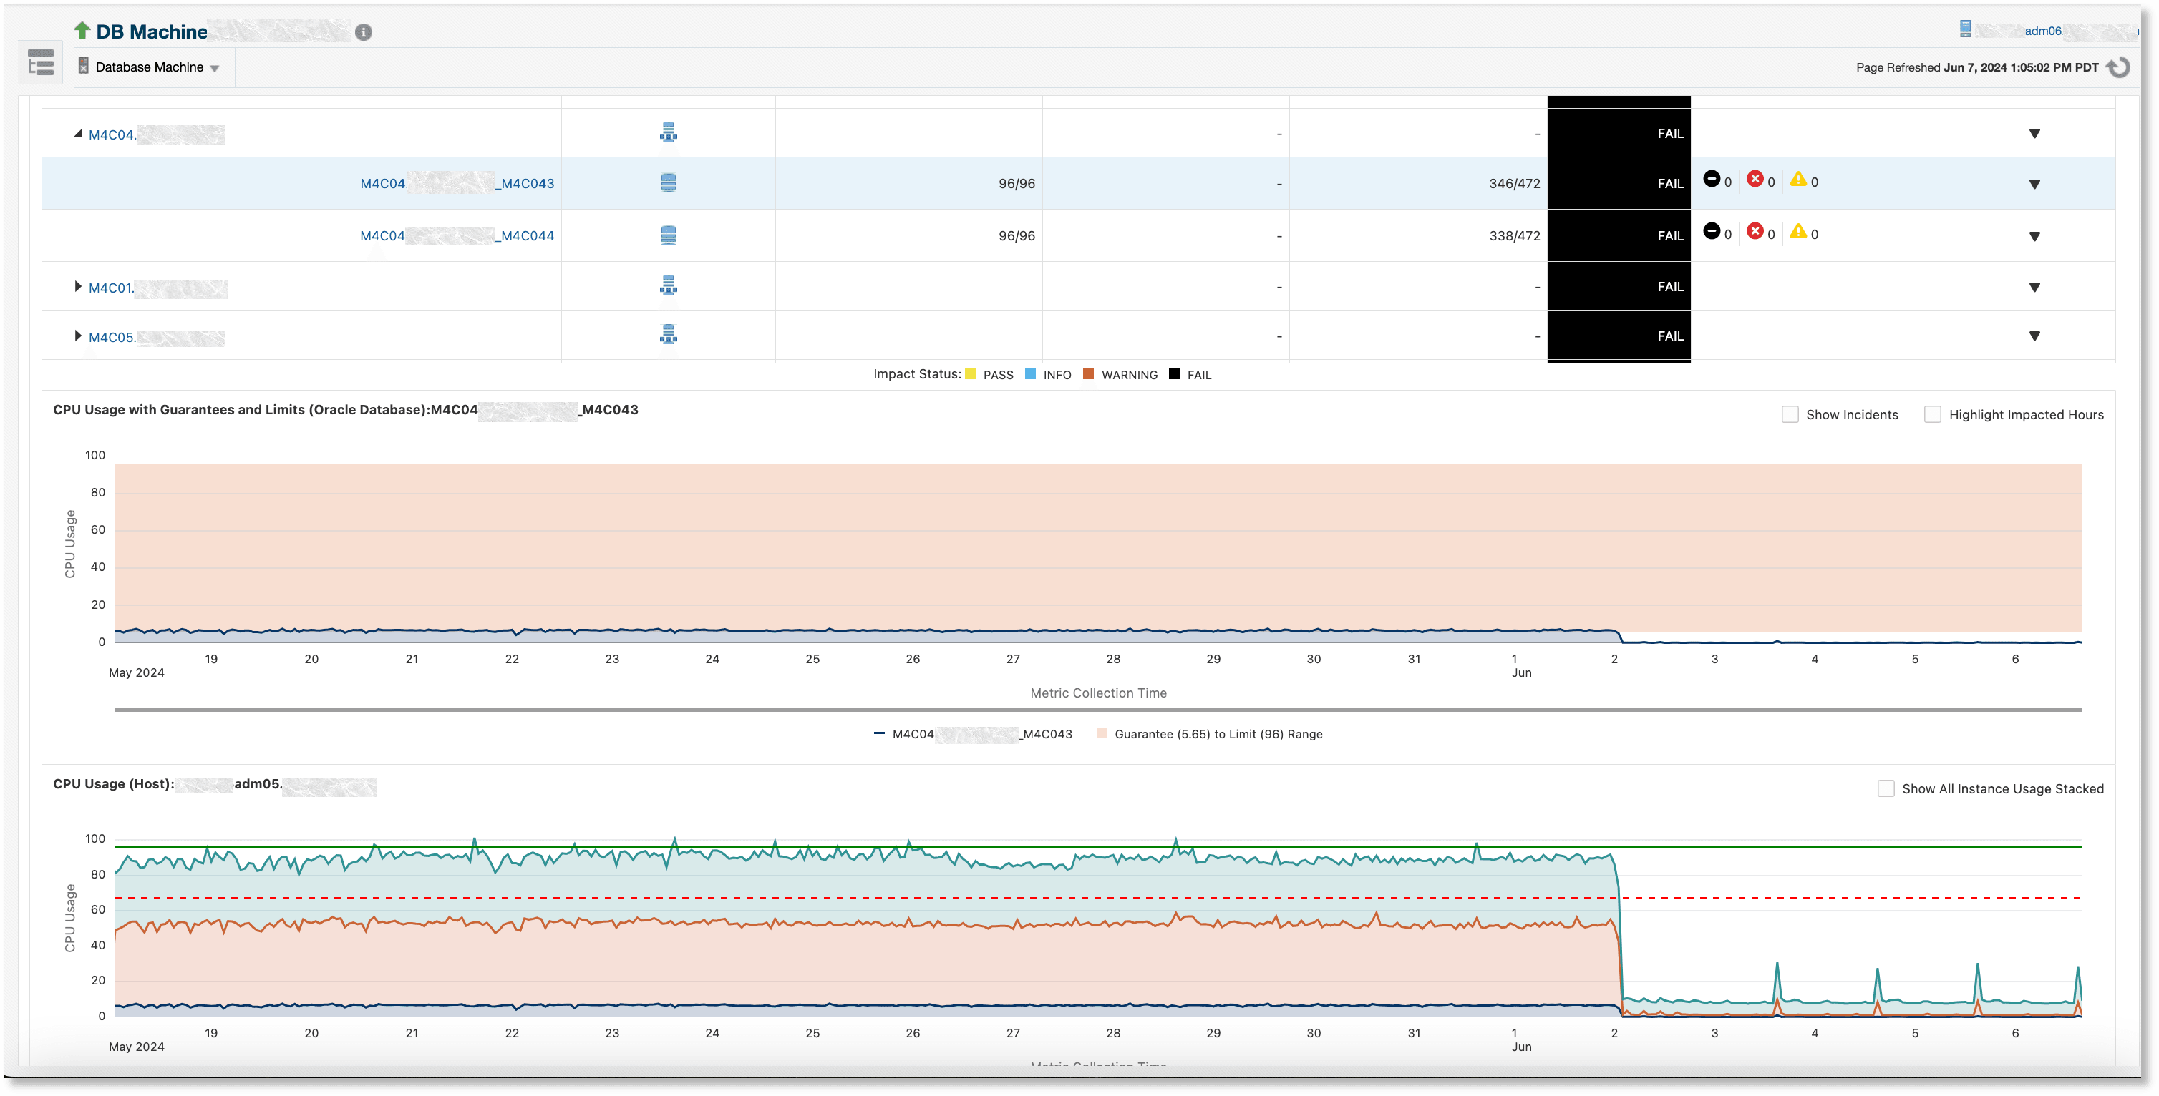This screenshot has width=2159, height=1096.
Task: Click the host icon next to adm06
Action: (1964, 28)
